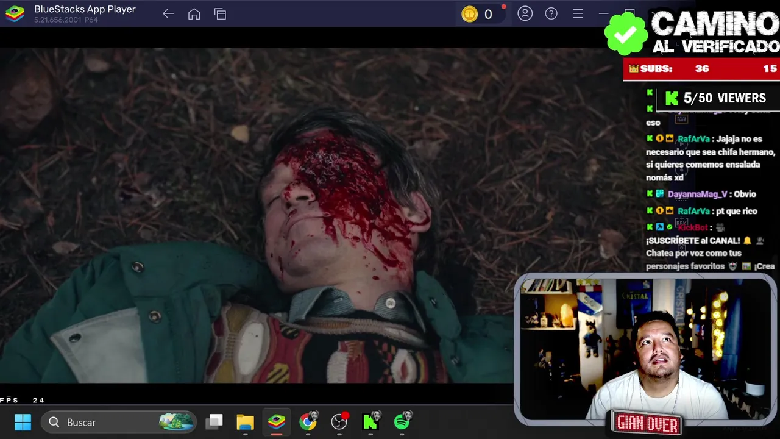Open the BlueStacks hamburger menu
This screenshot has height=439, width=780.
click(578, 13)
